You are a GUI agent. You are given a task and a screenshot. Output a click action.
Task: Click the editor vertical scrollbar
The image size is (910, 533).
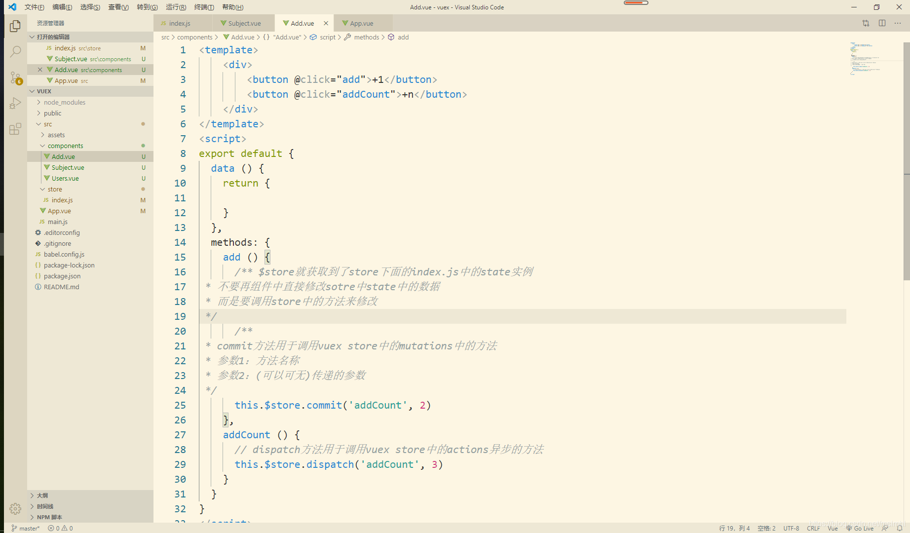(907, 161)
